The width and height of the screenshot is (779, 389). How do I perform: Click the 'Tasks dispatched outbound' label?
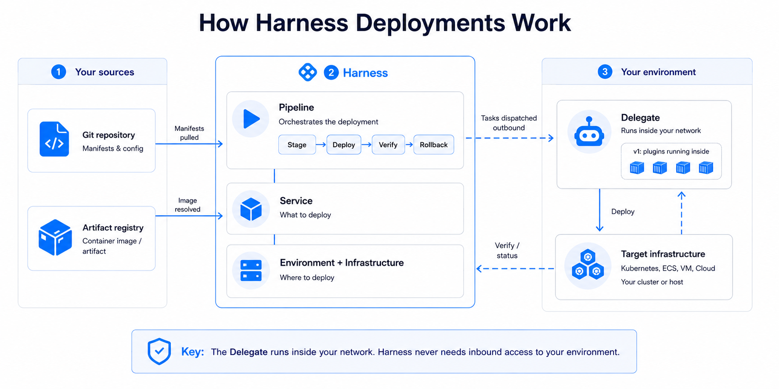pyautogui.click(x=509, y=123)
